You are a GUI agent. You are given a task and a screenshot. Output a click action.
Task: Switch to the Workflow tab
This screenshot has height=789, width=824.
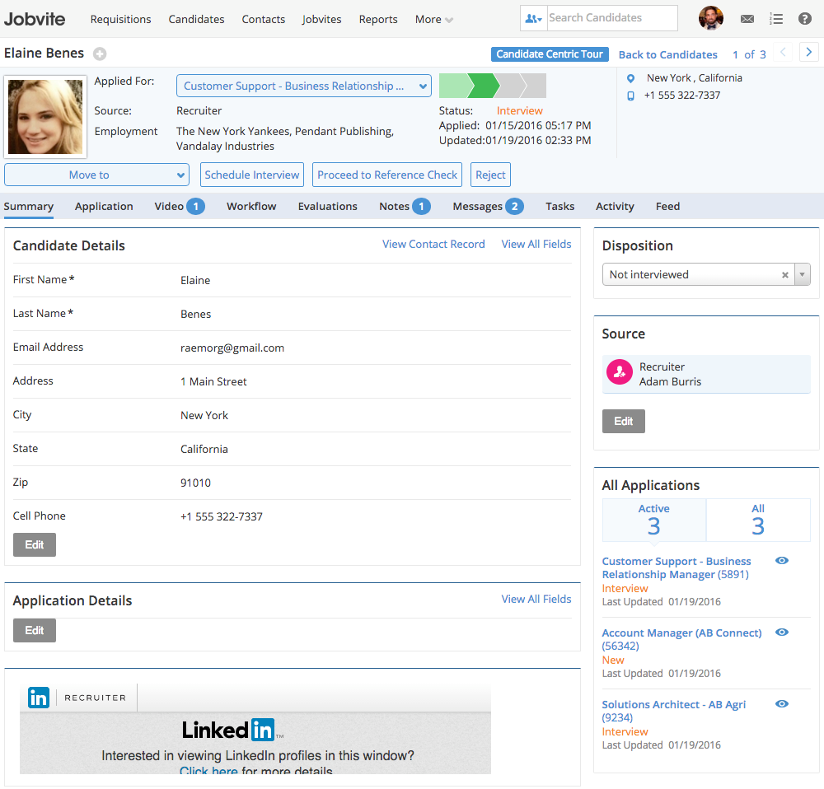coord(251,207)
